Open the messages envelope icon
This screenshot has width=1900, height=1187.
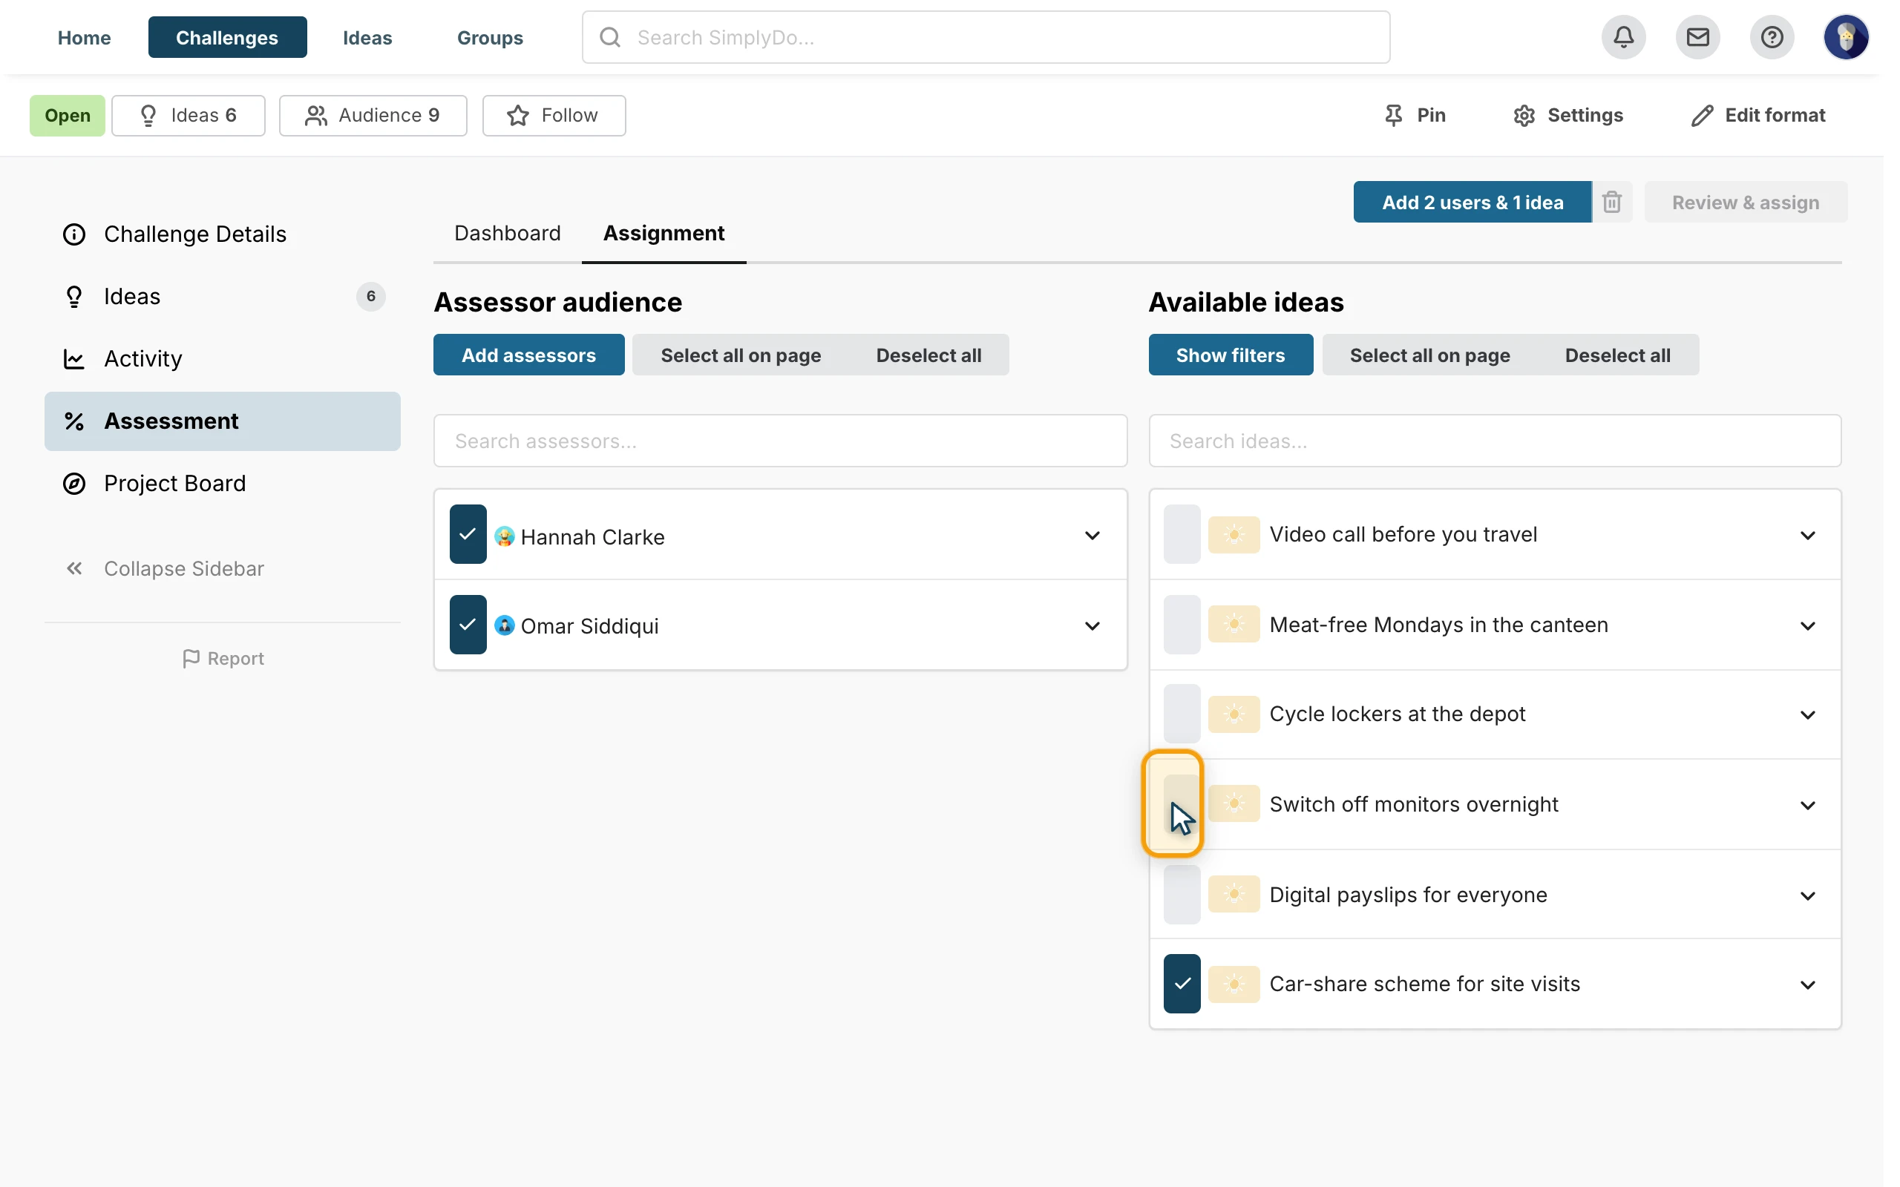(1697, 37)
